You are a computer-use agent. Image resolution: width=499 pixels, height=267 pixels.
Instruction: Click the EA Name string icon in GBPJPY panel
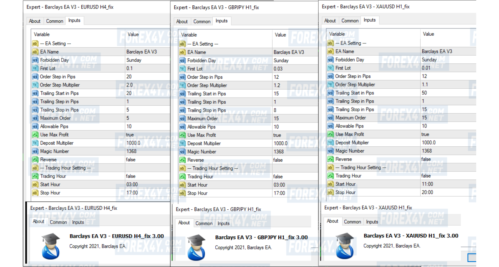pyautogui.click(x=182, y=52)
